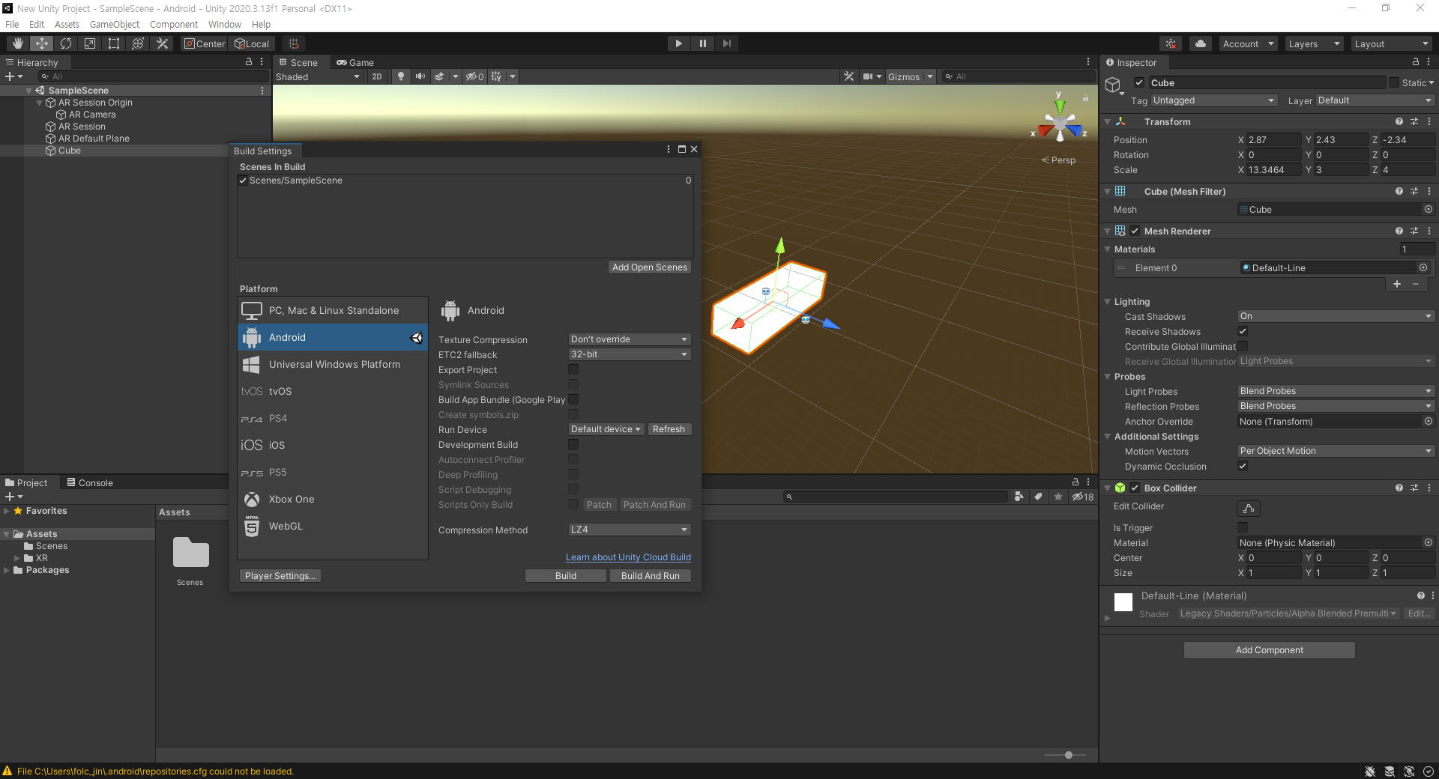Image resolution: width=1439 pixels, height=779 pixels.
Task: Select the Transform tool
Action: (x=138, y=43)
